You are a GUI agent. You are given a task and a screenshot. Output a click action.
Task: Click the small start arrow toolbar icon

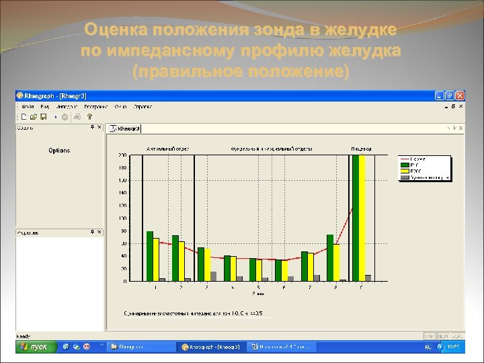56,117
